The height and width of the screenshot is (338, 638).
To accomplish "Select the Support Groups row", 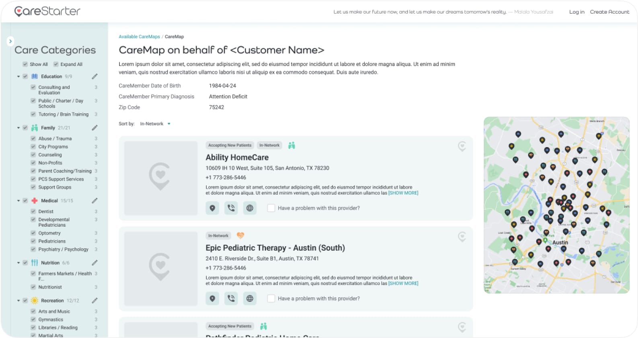I will tap(64, 187).
